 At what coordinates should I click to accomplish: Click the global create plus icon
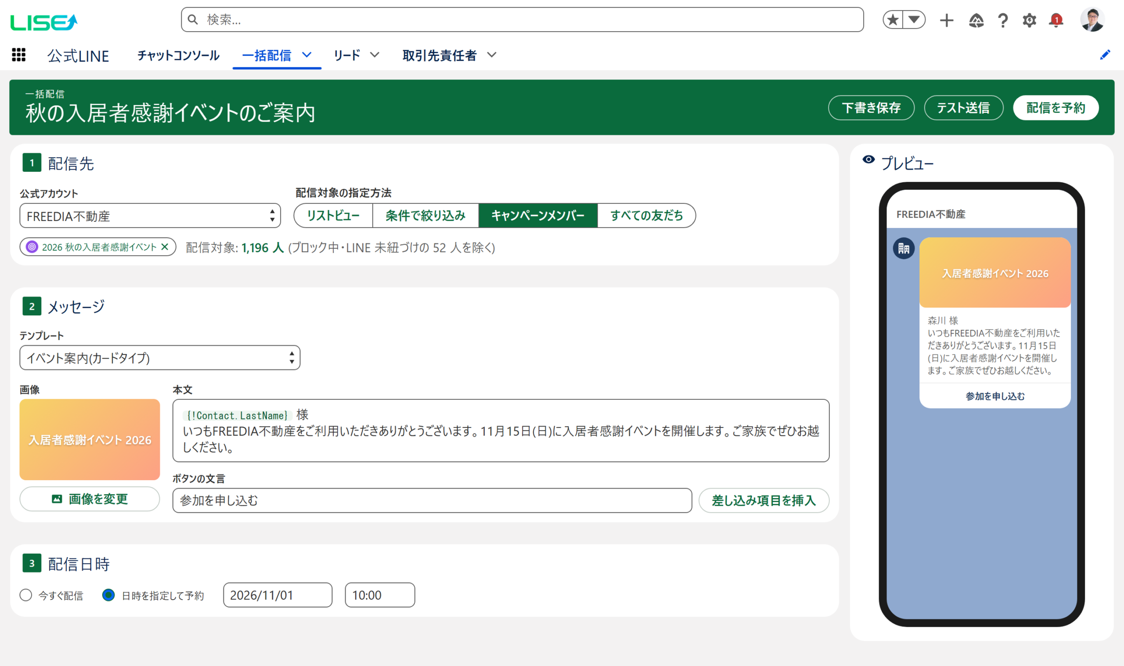pos(946,20)
